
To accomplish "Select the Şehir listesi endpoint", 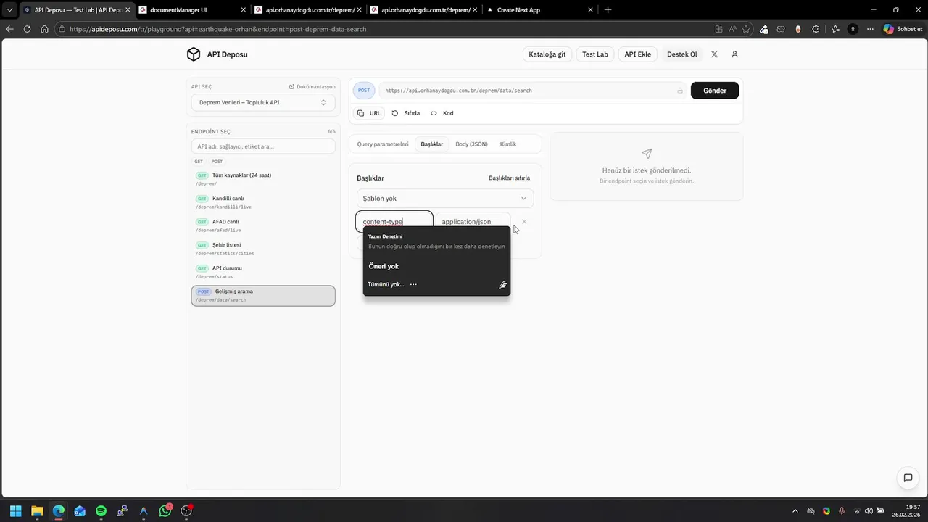I will point(263,249).
